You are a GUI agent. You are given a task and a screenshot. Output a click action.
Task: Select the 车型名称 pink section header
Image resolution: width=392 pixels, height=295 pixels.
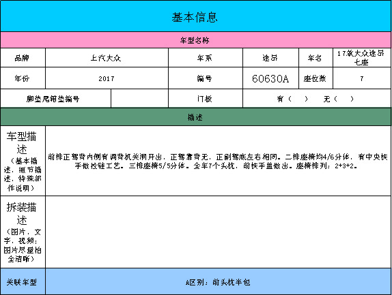point(196,40)
